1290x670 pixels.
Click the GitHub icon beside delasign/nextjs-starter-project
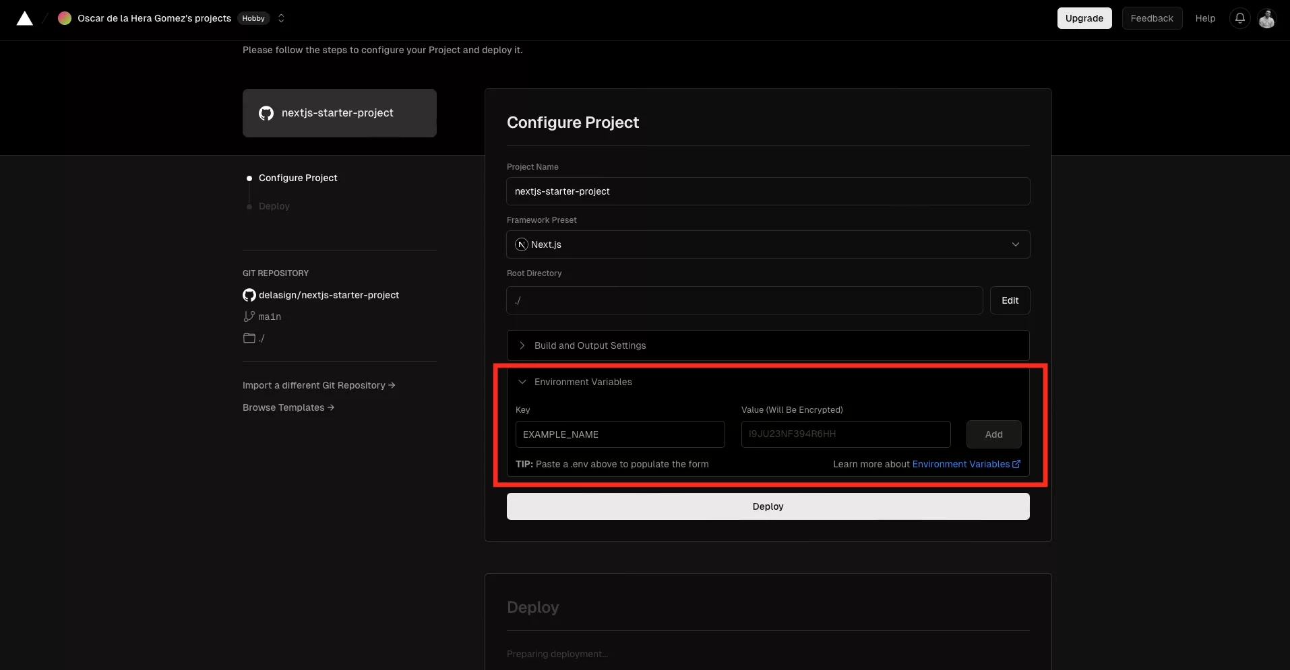tap(249, 295)
